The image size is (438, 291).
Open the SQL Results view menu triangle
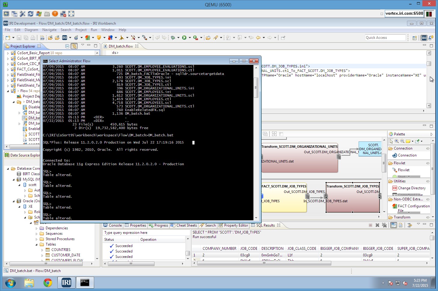[x=418, y=224]
